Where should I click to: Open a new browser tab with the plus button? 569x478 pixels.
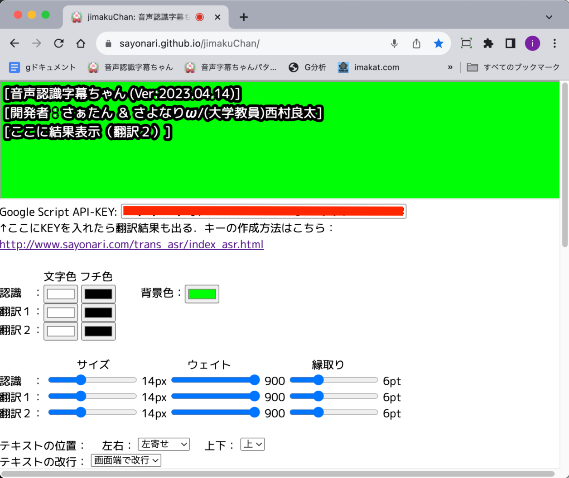pyautogui.click(x=244, y=17)
